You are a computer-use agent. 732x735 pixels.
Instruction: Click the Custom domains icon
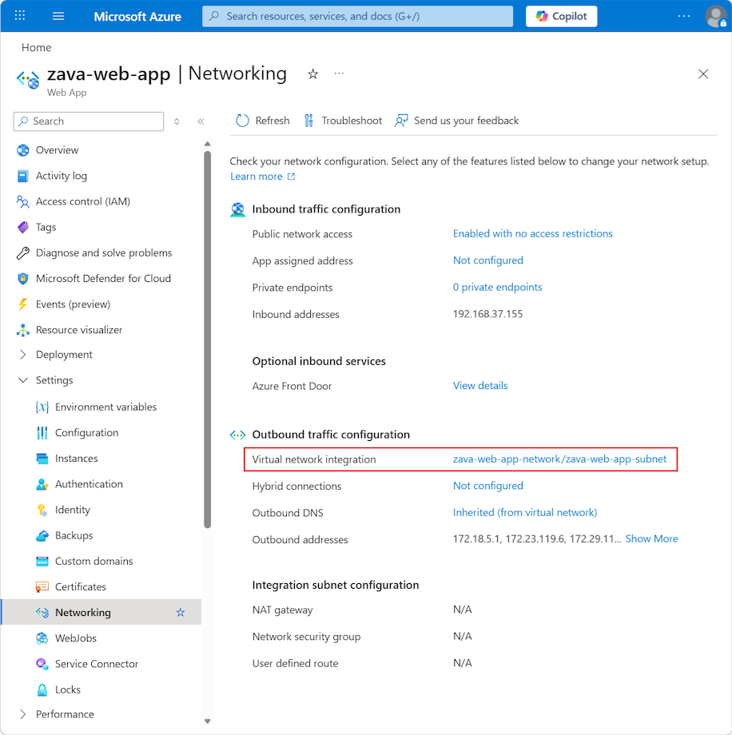pyautogui.click(x=42, y=561)
